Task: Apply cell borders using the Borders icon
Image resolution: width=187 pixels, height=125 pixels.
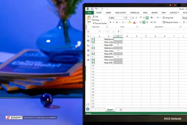Action: click(x=123, y=22)
